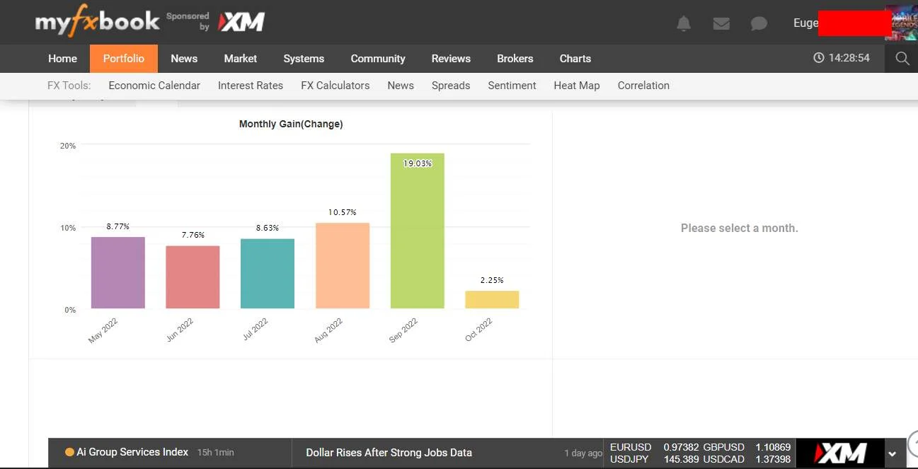
Task: Open the Ai Group Services Index ticker item
Action: coord(132,452)
